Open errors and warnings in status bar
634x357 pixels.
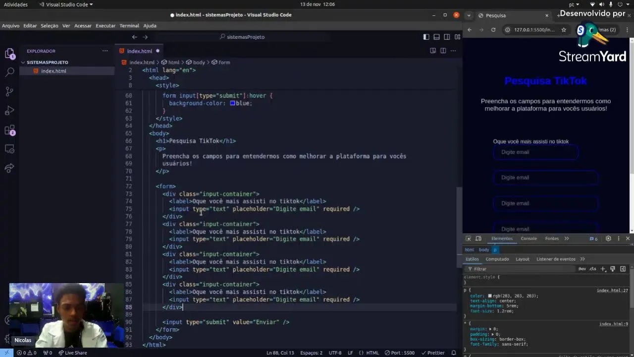[26, 353]
